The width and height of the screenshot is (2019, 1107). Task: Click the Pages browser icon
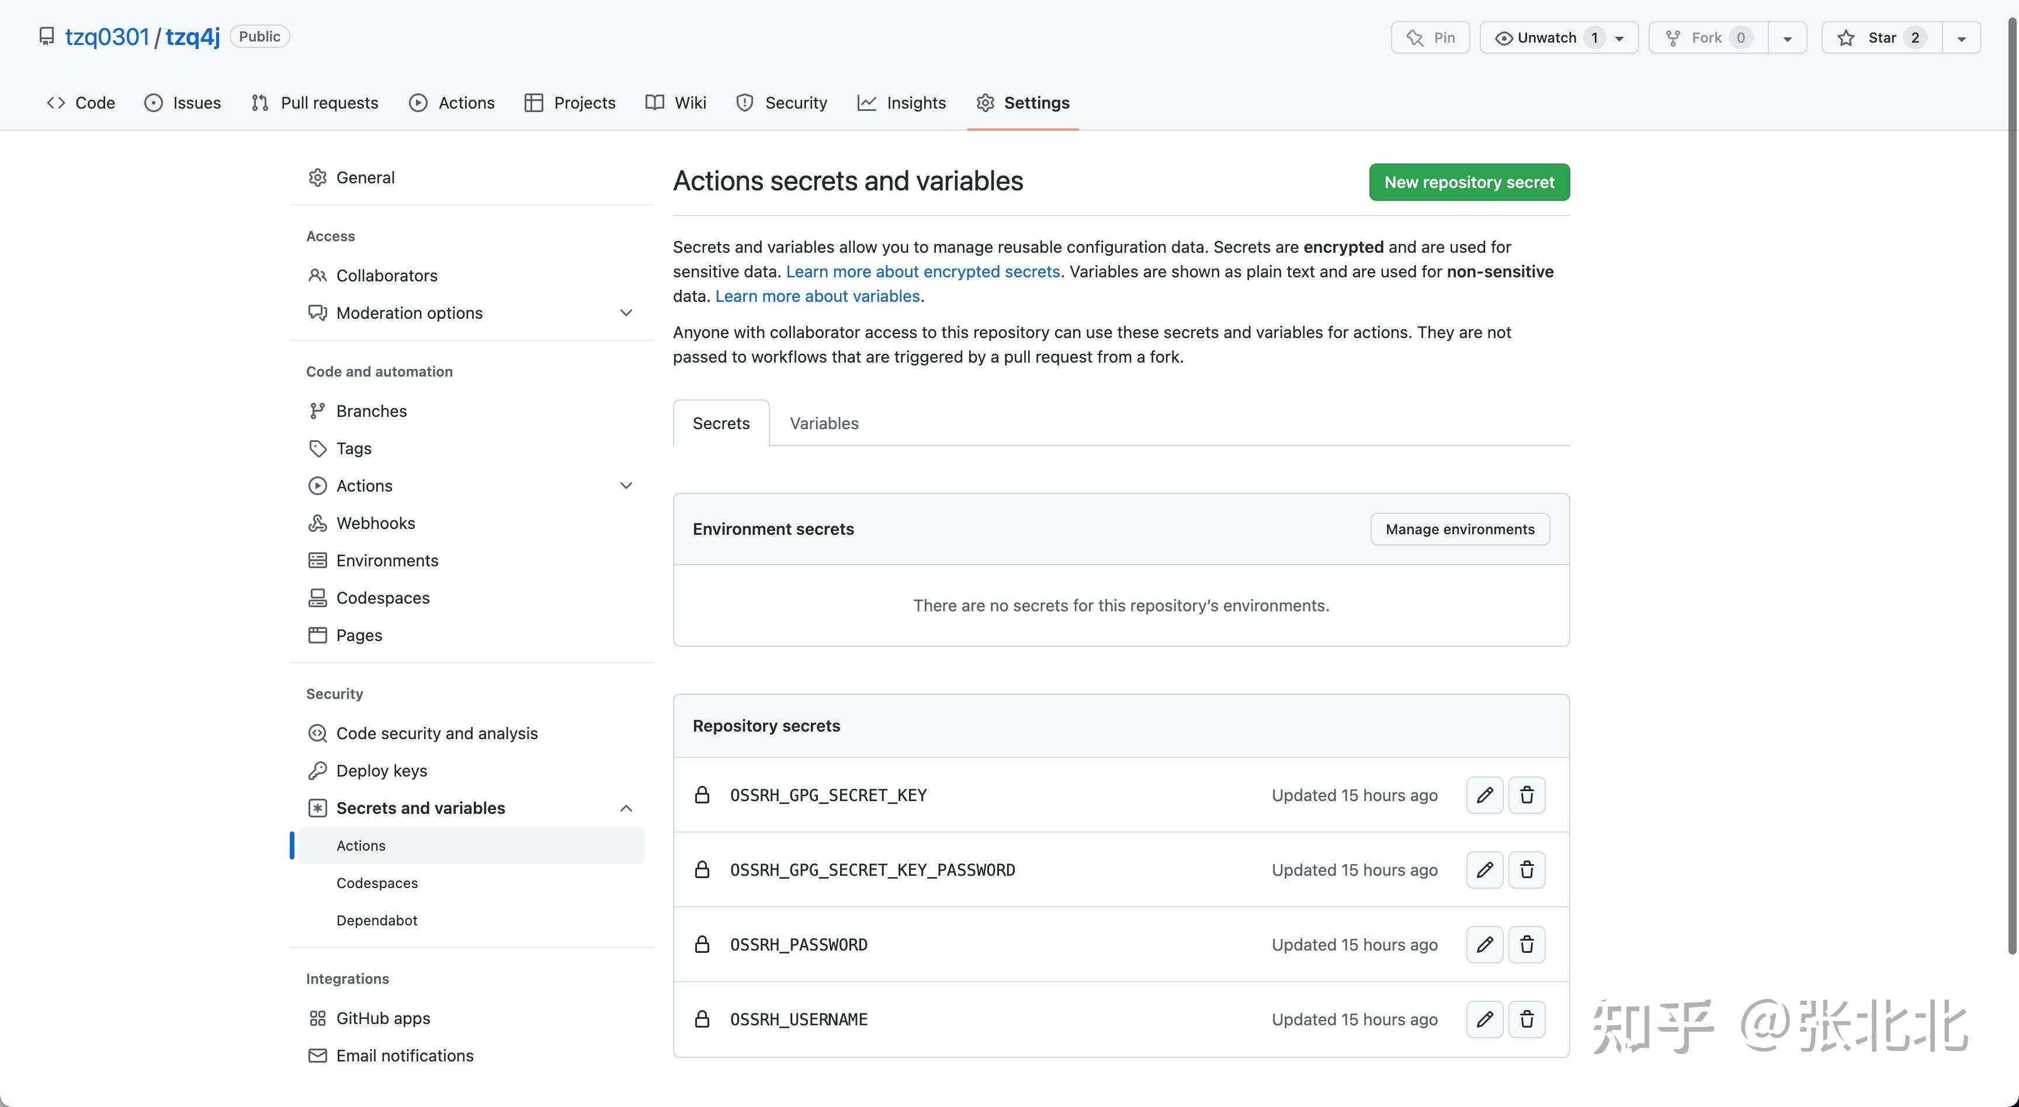317,635
